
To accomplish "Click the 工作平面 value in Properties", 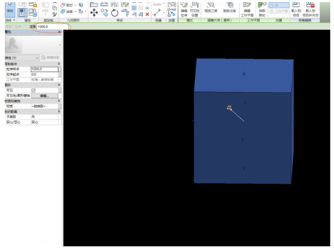I will [x=44, y=80].
